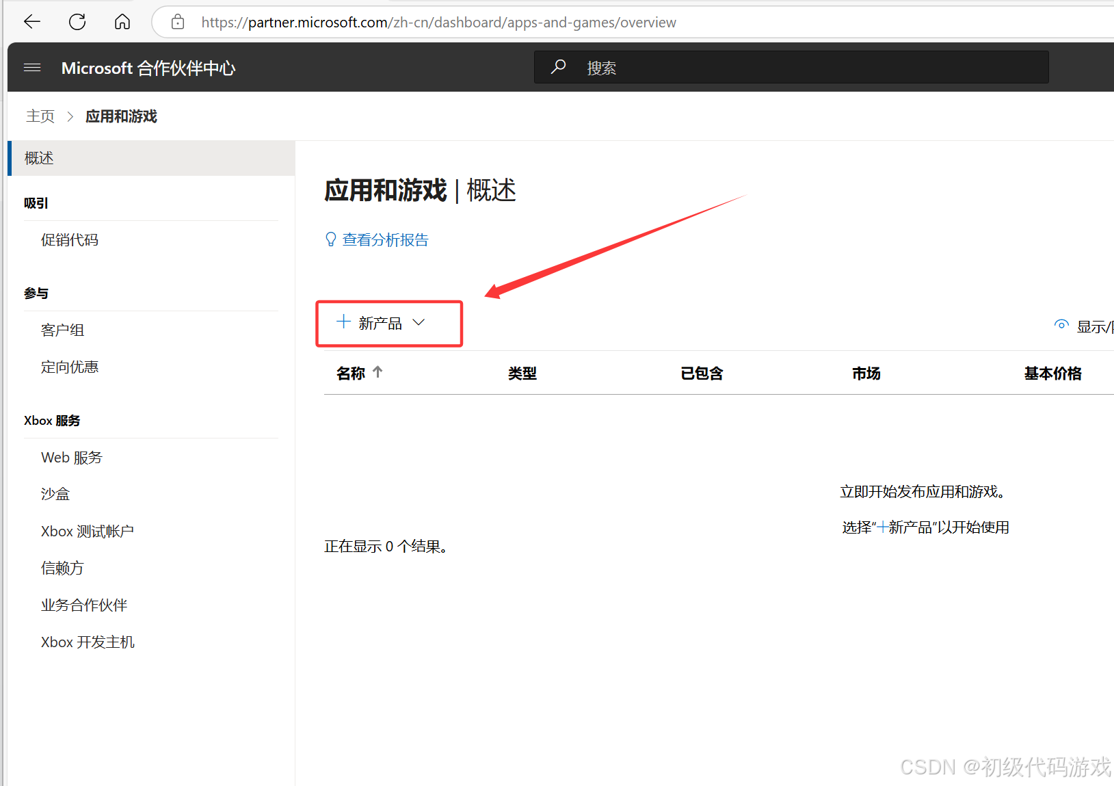Click 选择"+新产品"以开始使用 hint text
The image size is (1114, 786).
[x=926, y=527]
